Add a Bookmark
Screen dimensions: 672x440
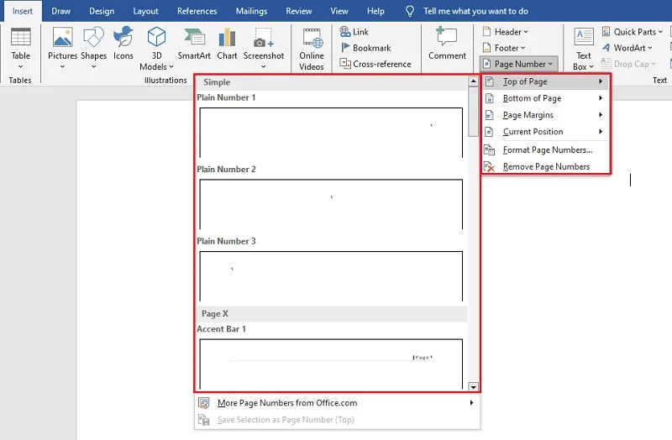[365, 48]
